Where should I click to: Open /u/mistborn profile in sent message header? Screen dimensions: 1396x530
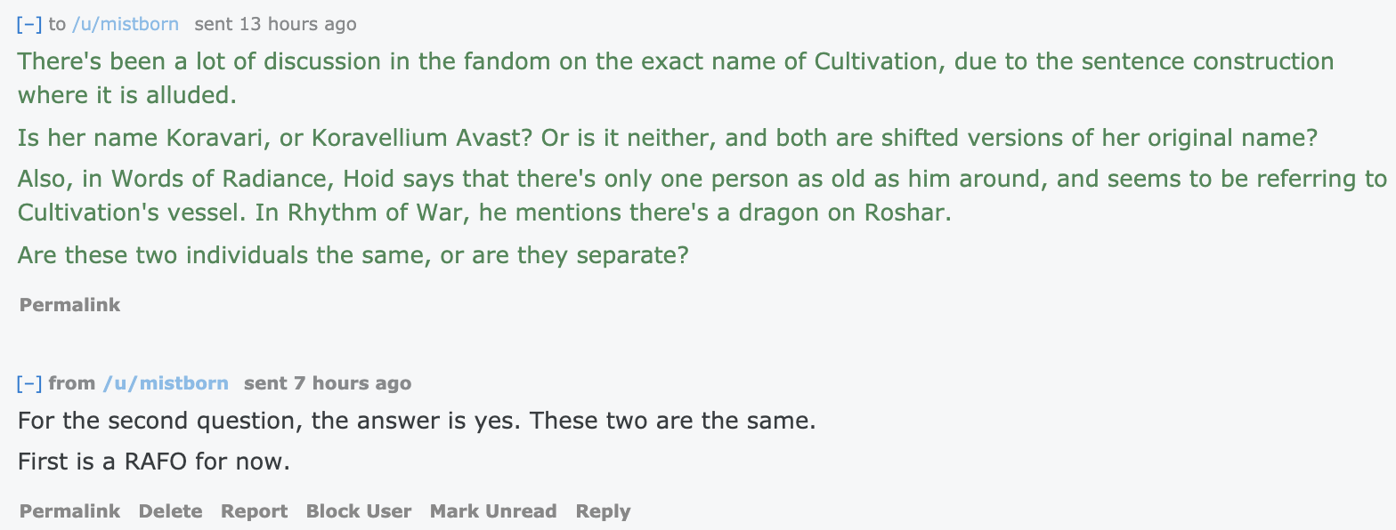tap(125, 24)
